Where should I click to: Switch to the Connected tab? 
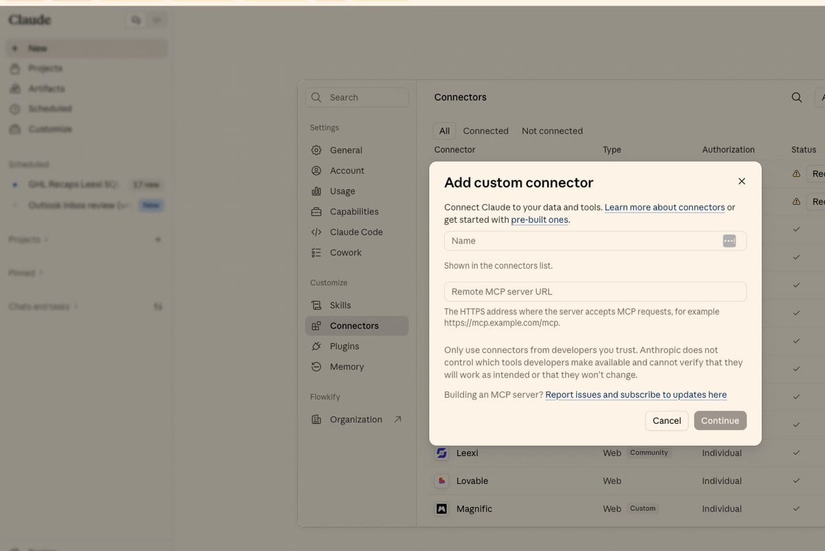pyautogui.click(x=486, y=131)
